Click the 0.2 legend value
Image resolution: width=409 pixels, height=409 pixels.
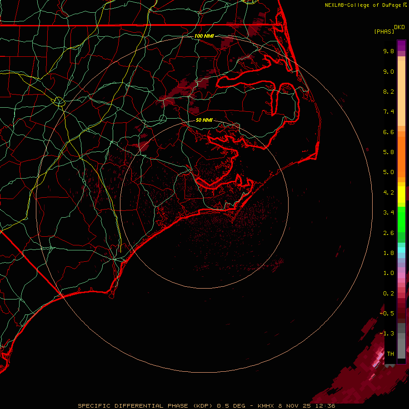tap(389, 294)
